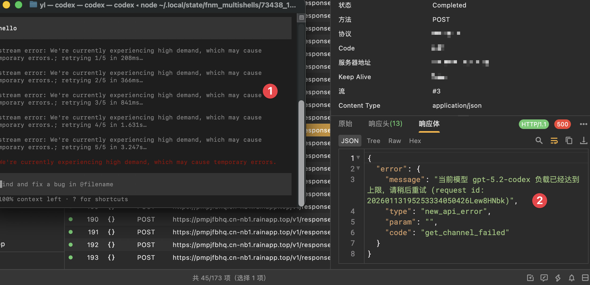Viewport: 590px width, 285px height.
Task: Toggle word wrap in JSON viewer
Action: point(554,141)
